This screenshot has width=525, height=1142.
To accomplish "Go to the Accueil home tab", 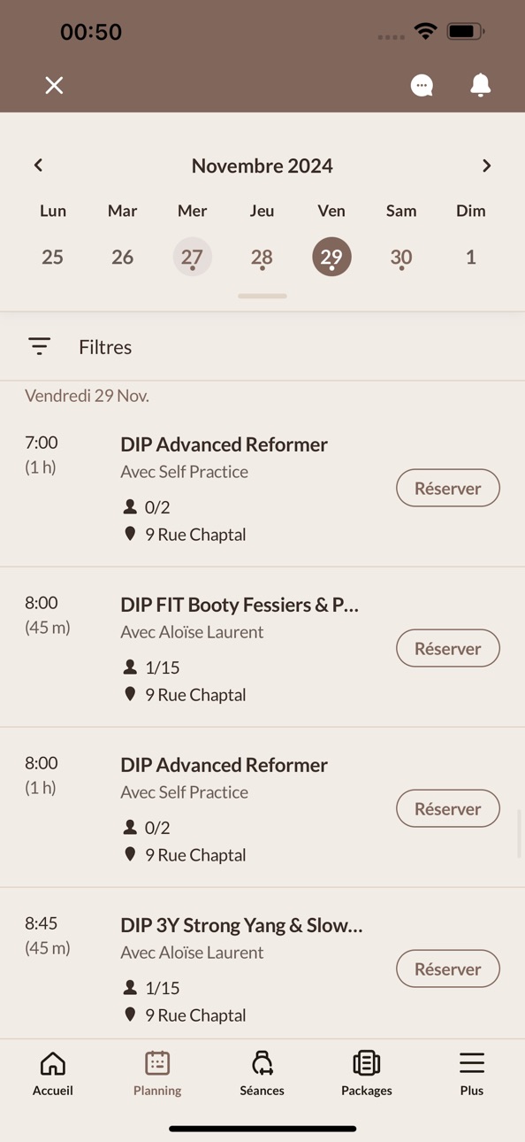I will (53, 1073).
